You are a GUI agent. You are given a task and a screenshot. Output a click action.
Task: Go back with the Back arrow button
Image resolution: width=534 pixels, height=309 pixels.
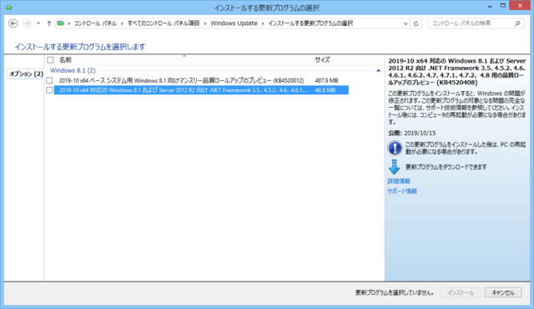[13, 23]
